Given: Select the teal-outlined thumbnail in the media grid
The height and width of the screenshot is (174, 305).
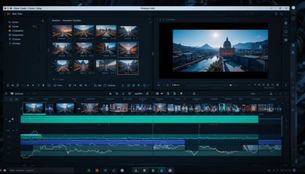Looking at the screenshot, I should point(128,50).
